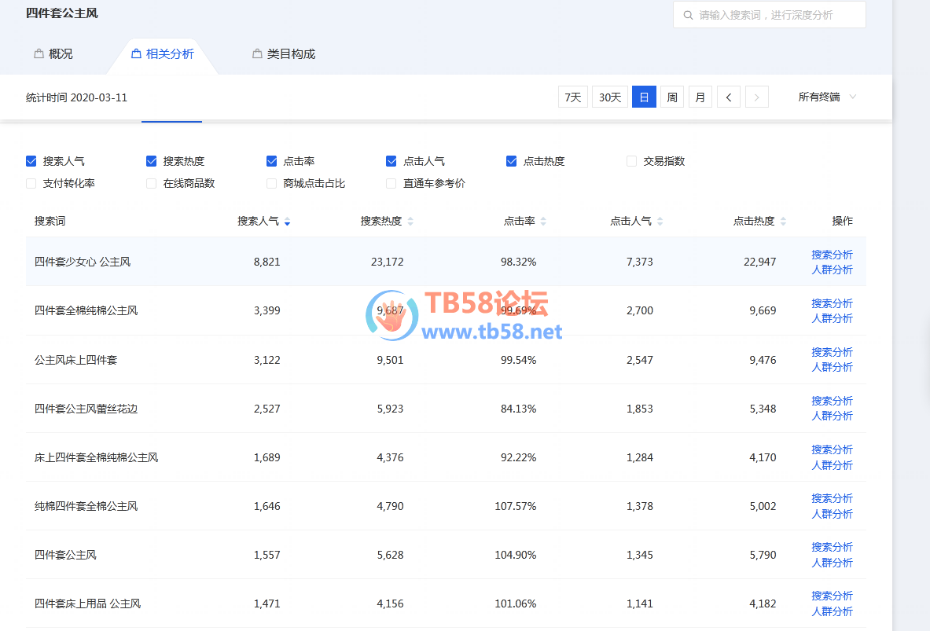Open 人群分析 for 公主风床上四件套

pyautogui.click(x=833, y=367)
